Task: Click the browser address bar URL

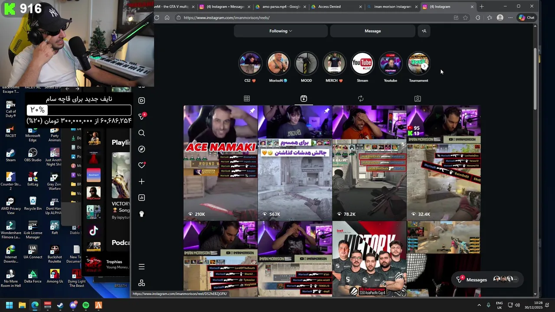Action: click(x=226, y=18)
